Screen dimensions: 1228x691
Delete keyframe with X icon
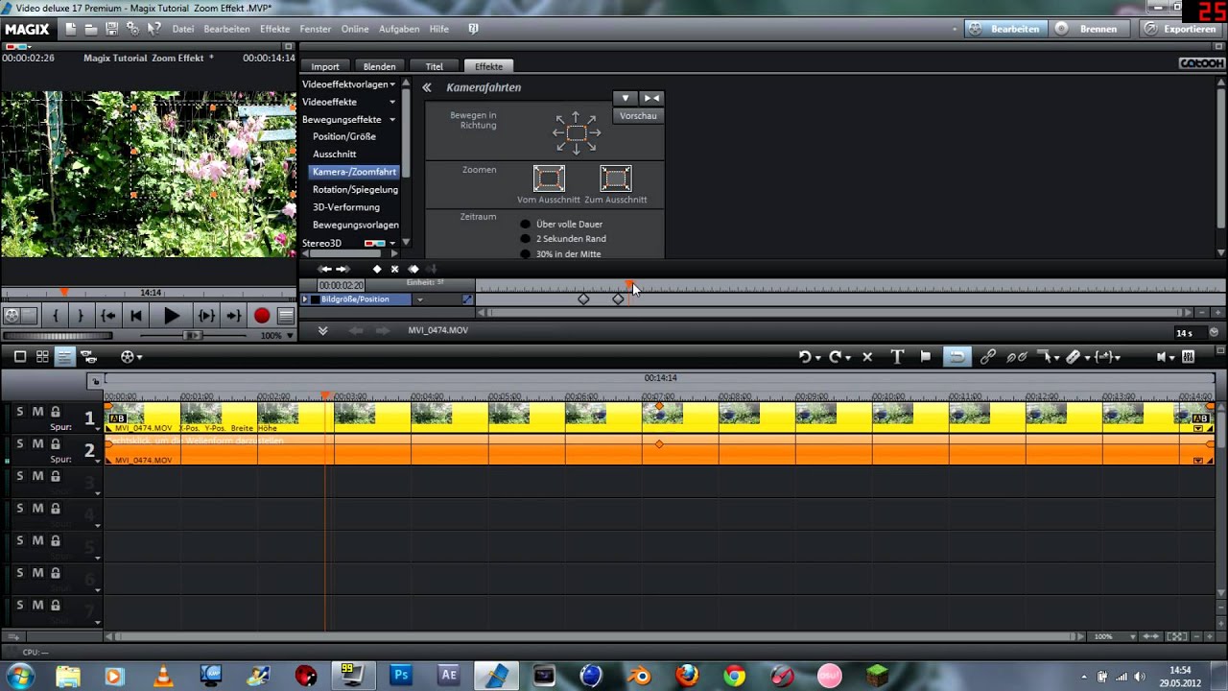(x=394, y=270)
